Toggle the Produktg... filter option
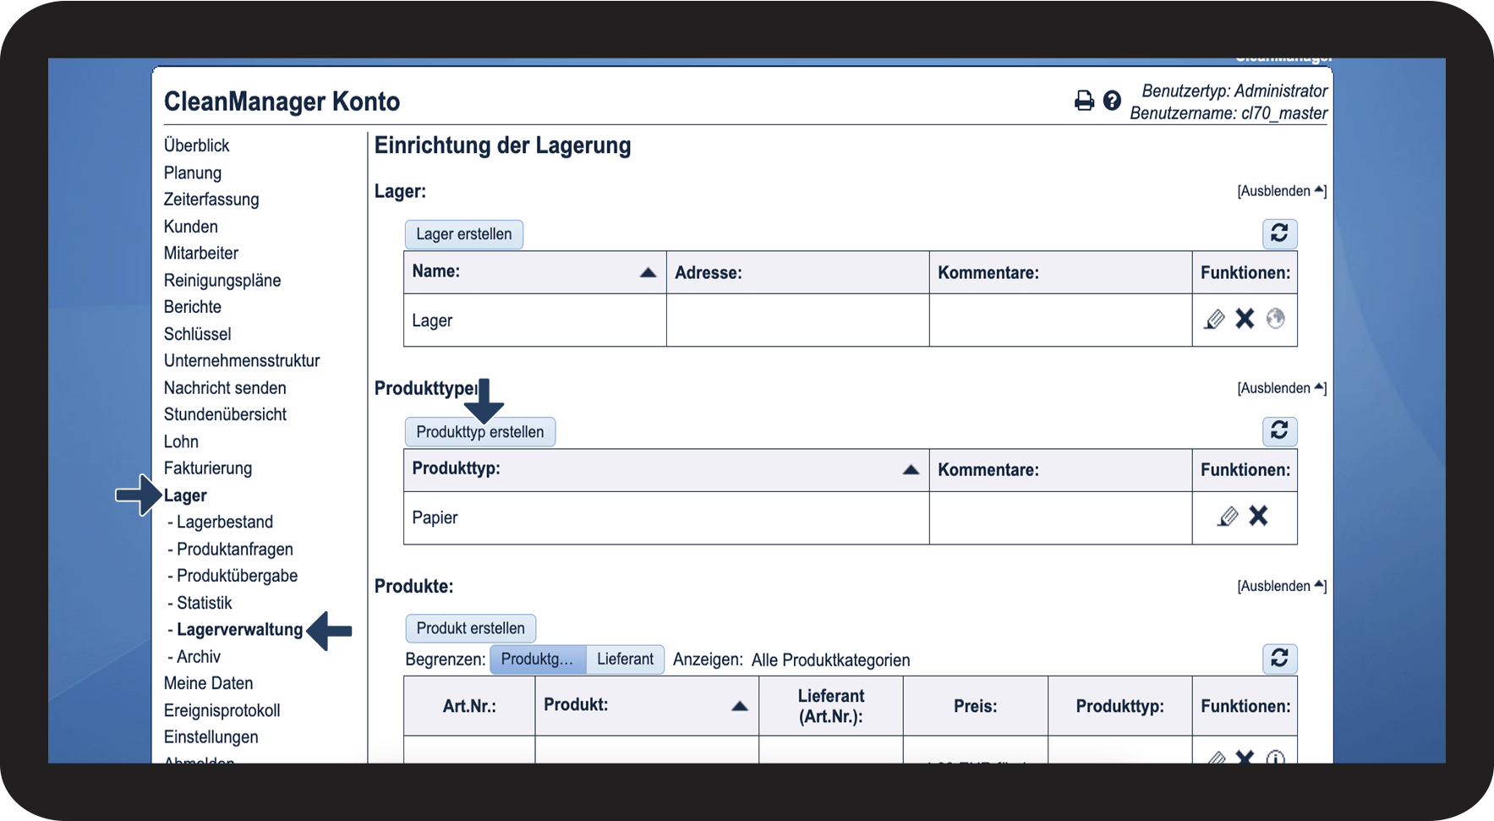Viewport: 1494px width, 821px height. point(537,660)
